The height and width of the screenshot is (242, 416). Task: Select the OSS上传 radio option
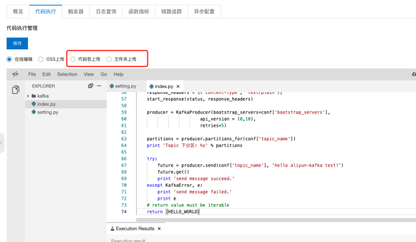[41, 59]
